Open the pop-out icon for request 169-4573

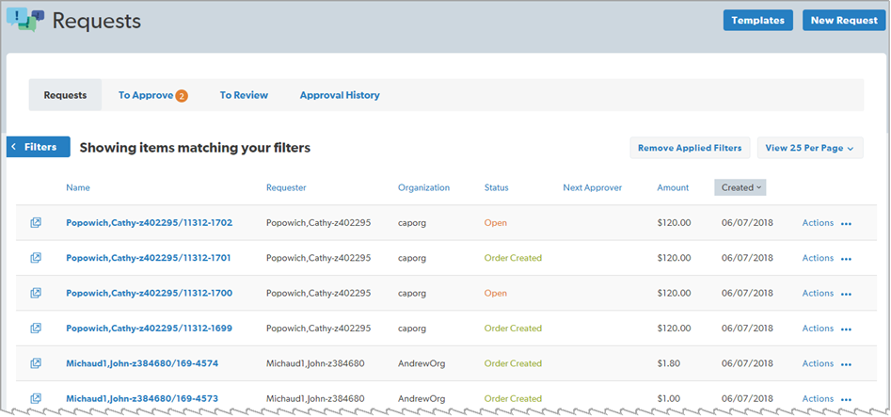click(36, 399)
